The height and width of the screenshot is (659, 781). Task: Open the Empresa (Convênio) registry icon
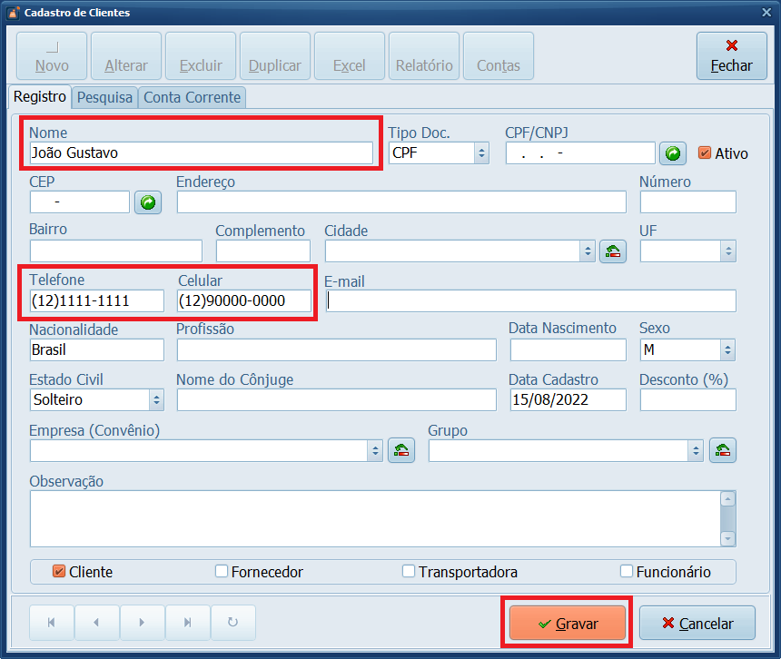tap(400, 449)
